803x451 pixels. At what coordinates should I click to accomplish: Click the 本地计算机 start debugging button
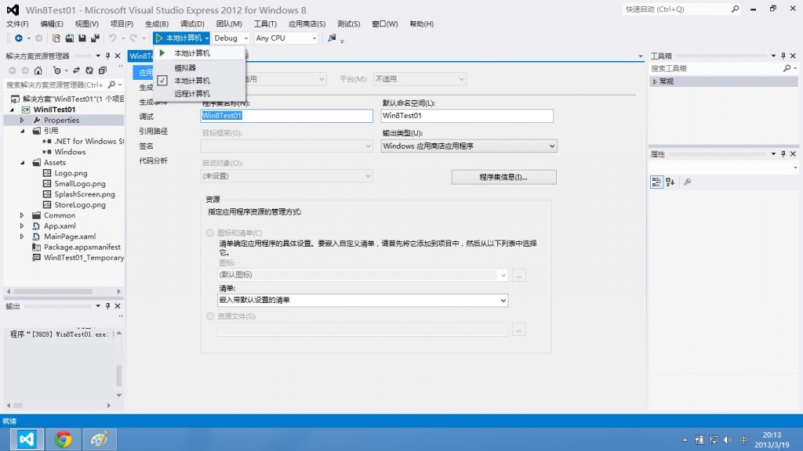[178, 38]
